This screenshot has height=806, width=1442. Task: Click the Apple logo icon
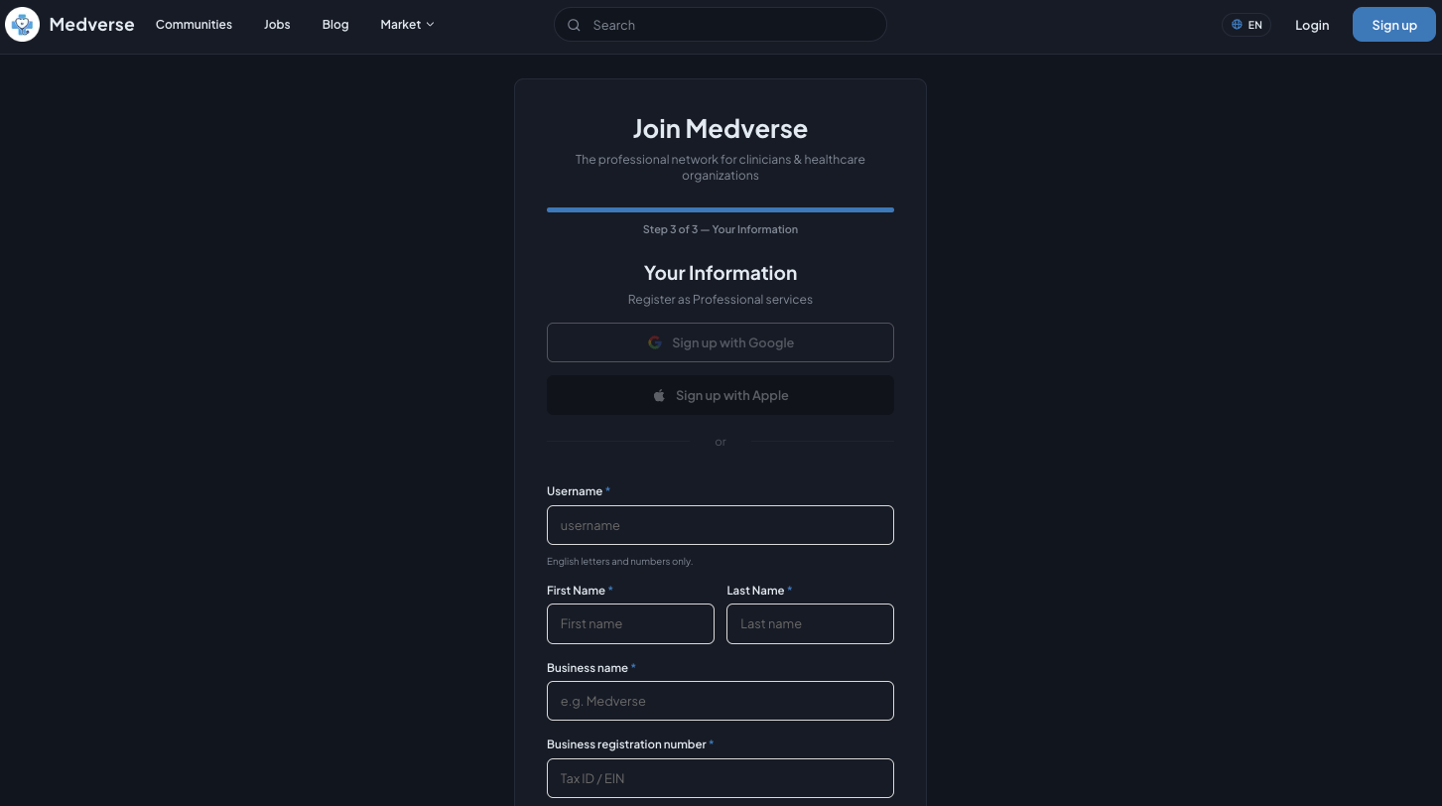[x=659, y=395]
